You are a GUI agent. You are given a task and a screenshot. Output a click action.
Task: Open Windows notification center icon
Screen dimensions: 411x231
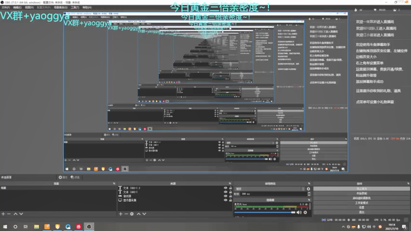coord(404,227)
